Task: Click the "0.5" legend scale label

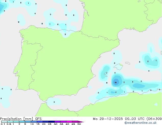Action: [x=9, y=124]
